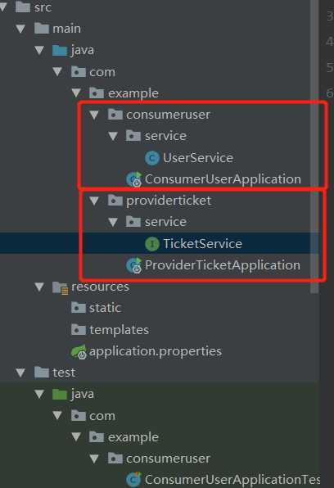334x488 pixels.
Task: Collapse the resources folder arrow
Action: [39, 287]
